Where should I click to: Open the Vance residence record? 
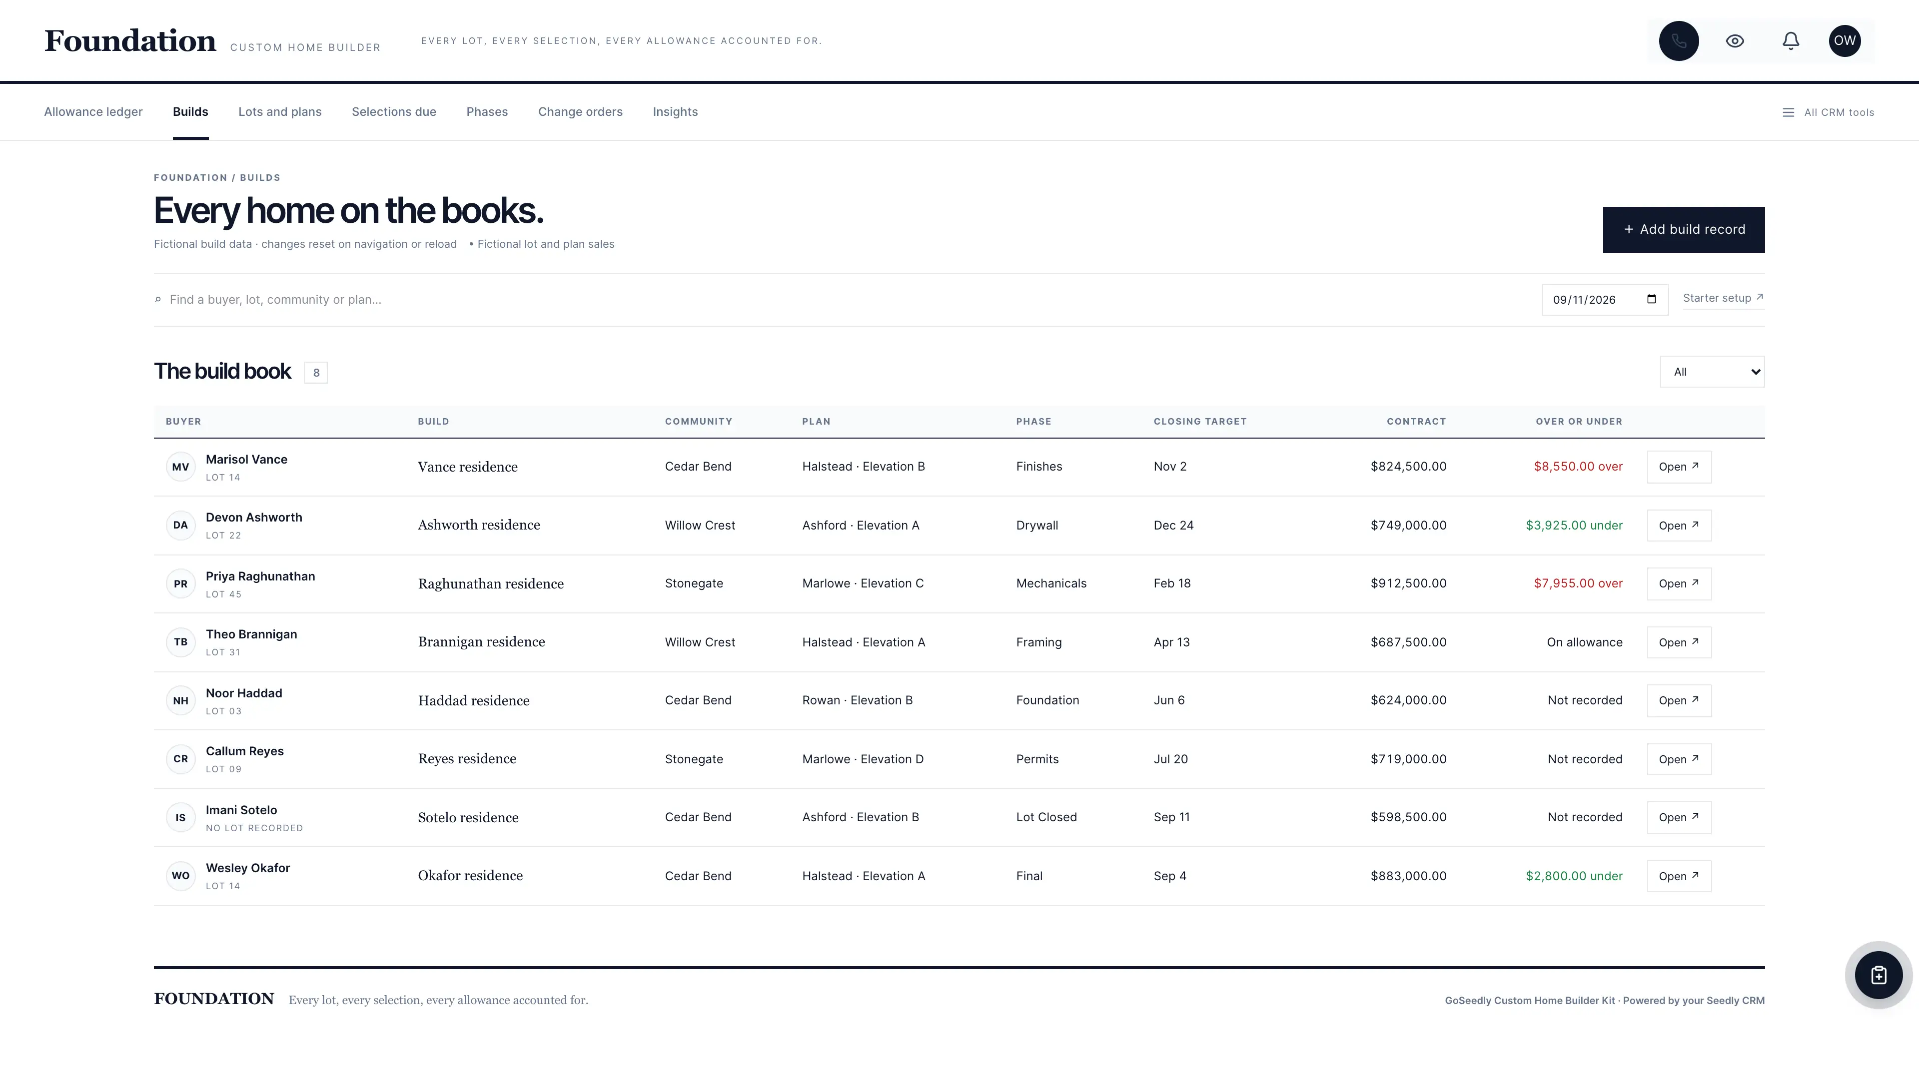tap(1679, 467)
